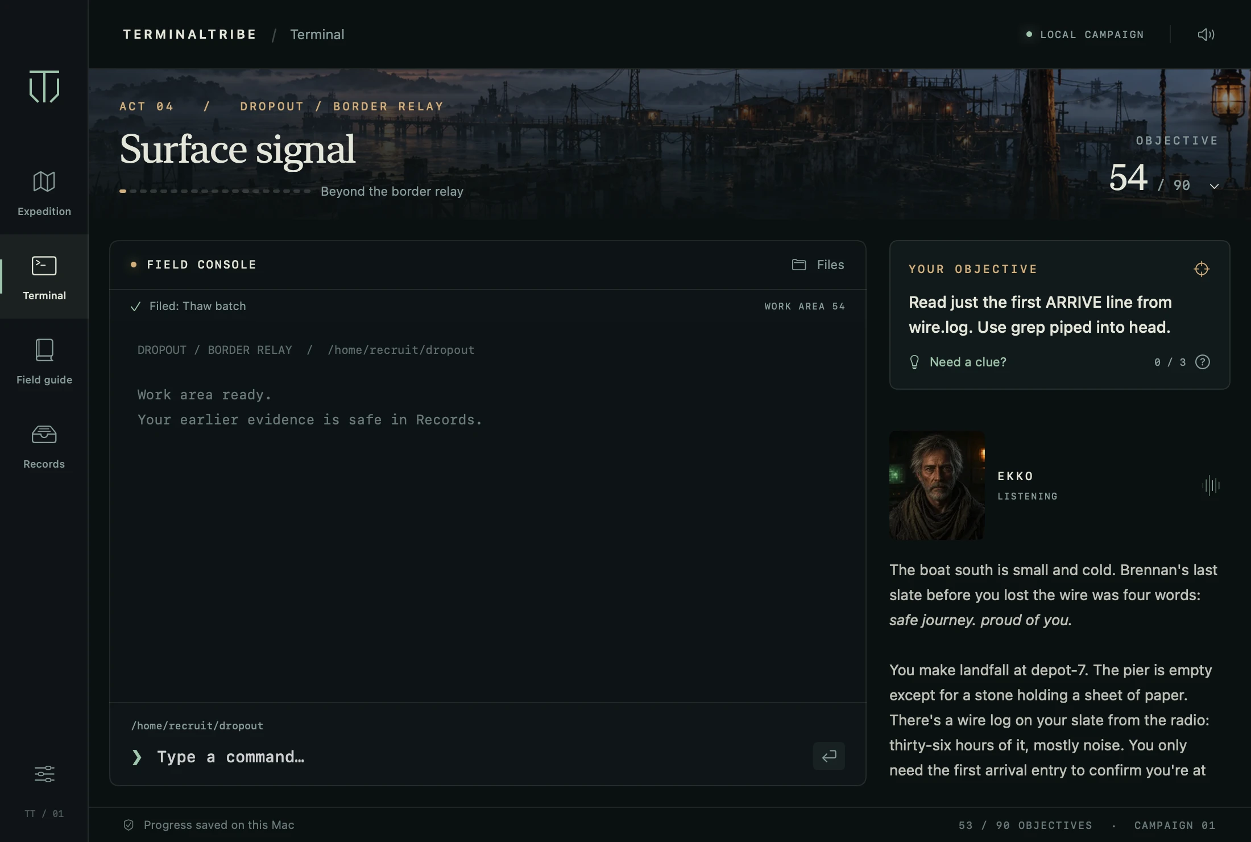Open the Files folder button
This screenshot has height=842, width=1251.
[818, 265]
